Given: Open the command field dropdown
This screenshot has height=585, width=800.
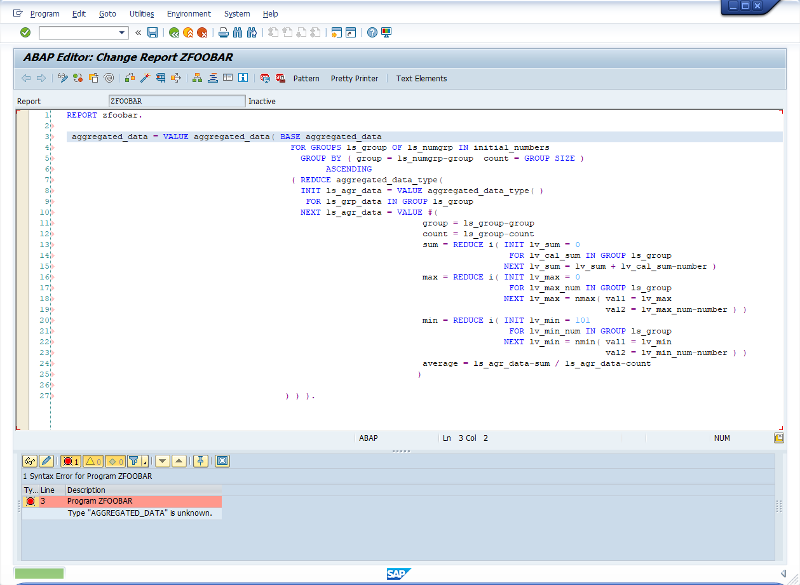Looking at the screenshot, I should pyautogui.click(x=122, y=32).
